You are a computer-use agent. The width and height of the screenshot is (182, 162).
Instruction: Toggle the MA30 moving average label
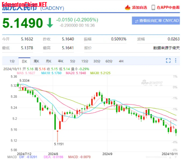101,73
